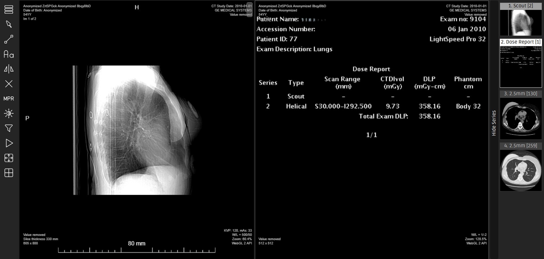The width and height of the screenshot is (544, 259).
Task: Click the Body 32 phantom cell
Action: pos(468,106)
